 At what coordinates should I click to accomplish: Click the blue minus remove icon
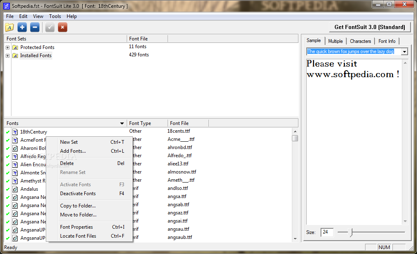point(35,27)
